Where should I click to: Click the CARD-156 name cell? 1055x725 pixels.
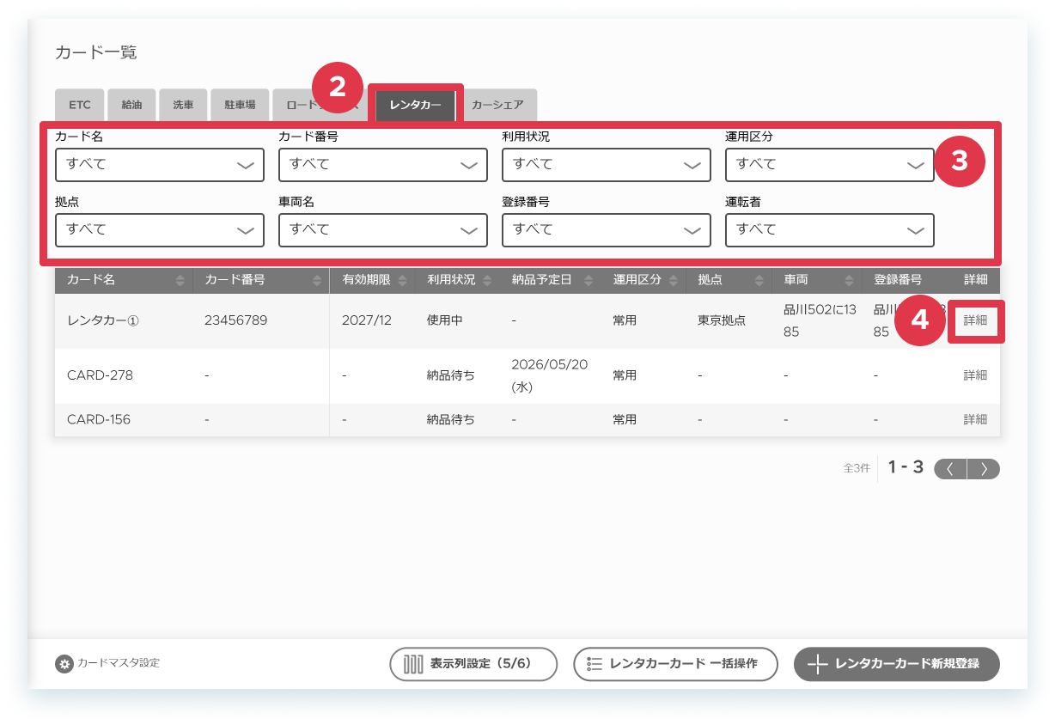[99, 420]
